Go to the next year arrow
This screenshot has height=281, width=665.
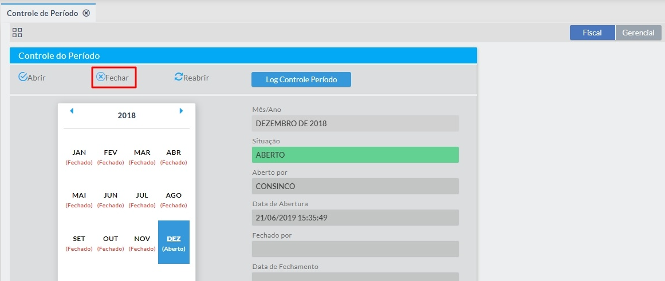coord(182,111)
